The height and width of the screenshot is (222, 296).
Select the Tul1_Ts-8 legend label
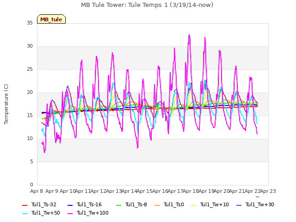click(136, 204)
